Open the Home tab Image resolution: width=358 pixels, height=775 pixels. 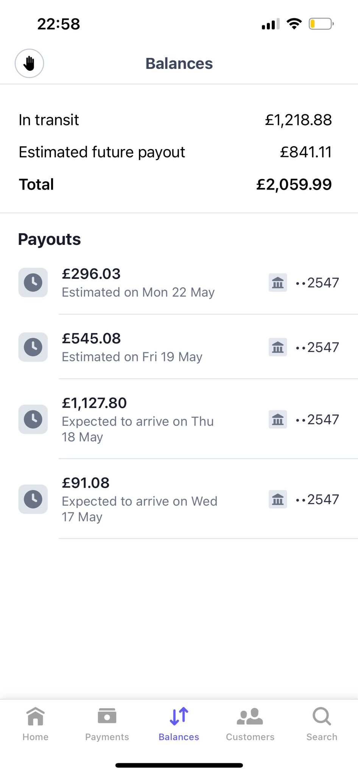point(36,724)
